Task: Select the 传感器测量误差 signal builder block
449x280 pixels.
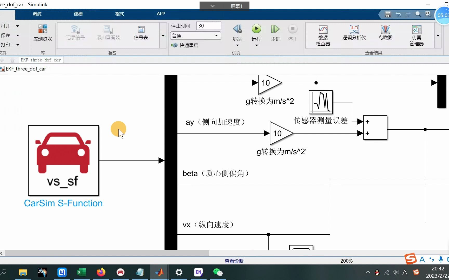Action: [321, 102]
